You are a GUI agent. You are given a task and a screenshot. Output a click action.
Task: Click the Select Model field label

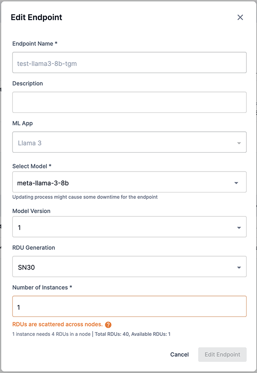pos(32,166)
